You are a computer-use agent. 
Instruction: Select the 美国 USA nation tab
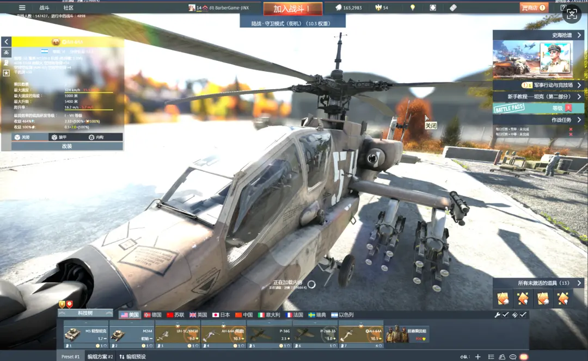coord(130,315)
